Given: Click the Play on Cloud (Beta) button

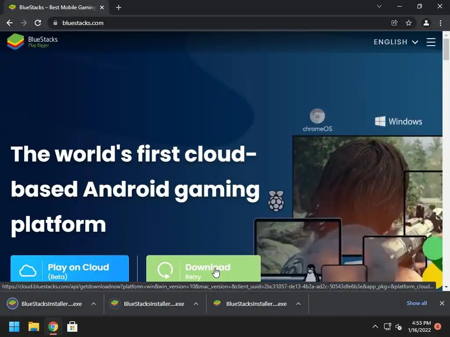Looking at the screenshot, I should pos(69,269).
